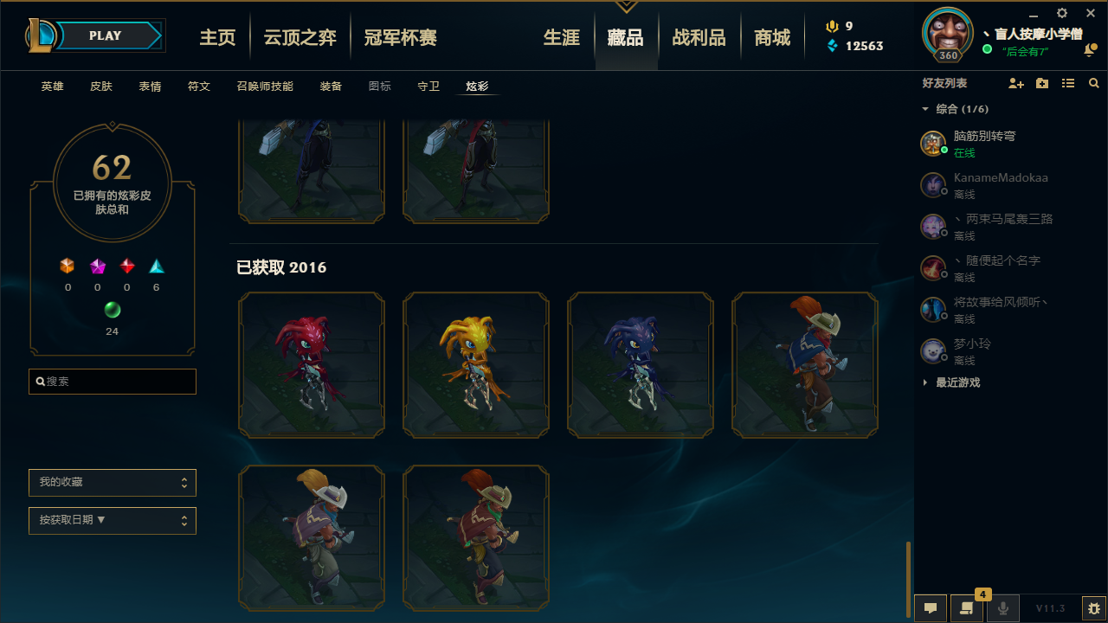Click the PLAY button
This screenshot has height=623, width=1108.
106,35
